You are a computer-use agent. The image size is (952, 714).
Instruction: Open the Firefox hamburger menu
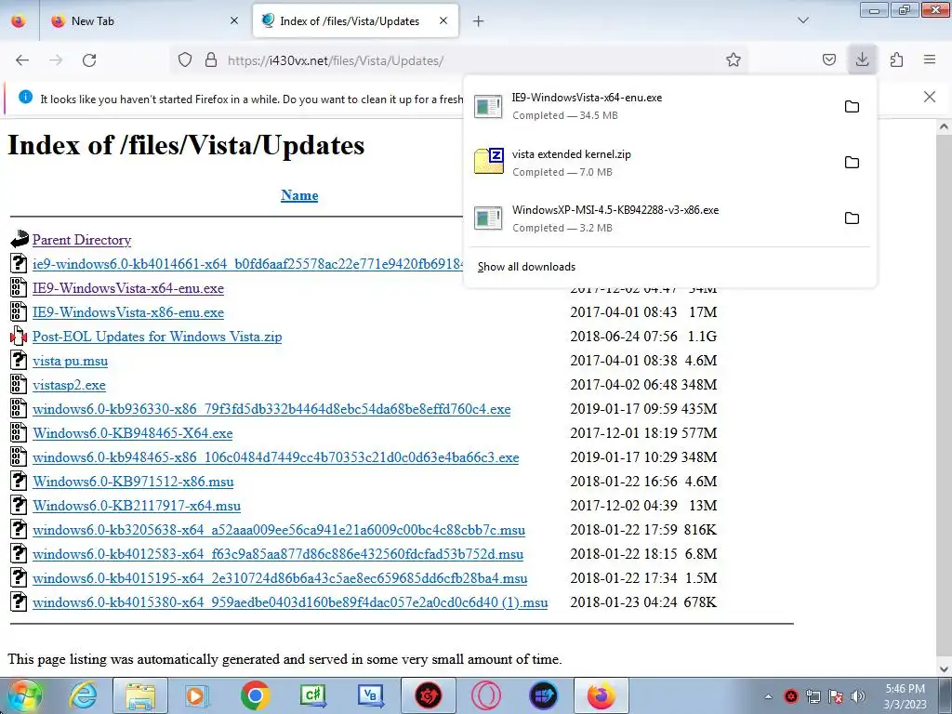click(x=930, y=60)
